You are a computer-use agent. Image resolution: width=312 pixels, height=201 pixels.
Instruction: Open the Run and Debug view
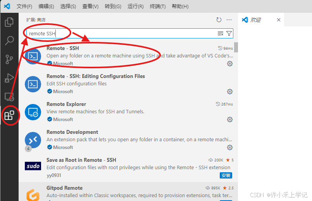click(9, 78)
